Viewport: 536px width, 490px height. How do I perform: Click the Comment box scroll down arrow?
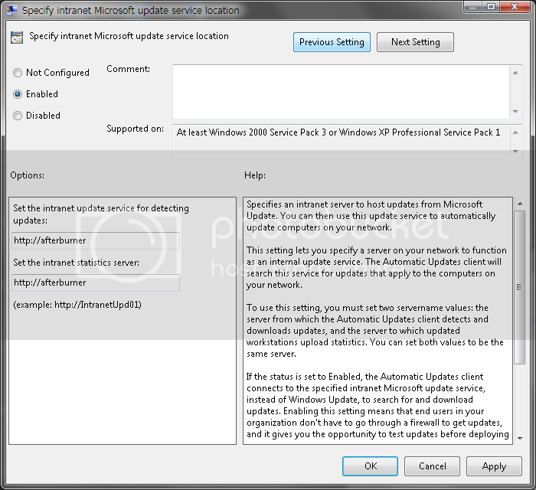[x=515, y=112]
